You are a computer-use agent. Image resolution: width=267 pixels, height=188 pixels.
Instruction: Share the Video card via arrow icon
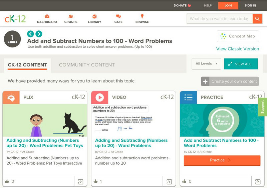click(x=169, y=182)
